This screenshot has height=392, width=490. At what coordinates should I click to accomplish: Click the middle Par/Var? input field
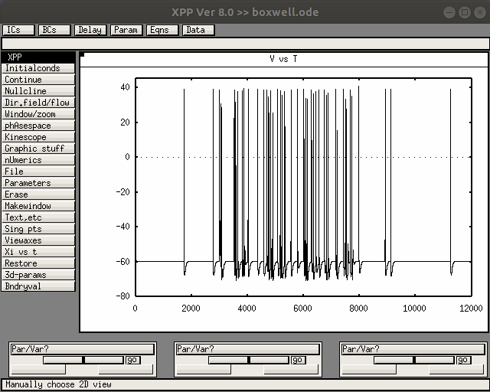(x=248, y=349)
